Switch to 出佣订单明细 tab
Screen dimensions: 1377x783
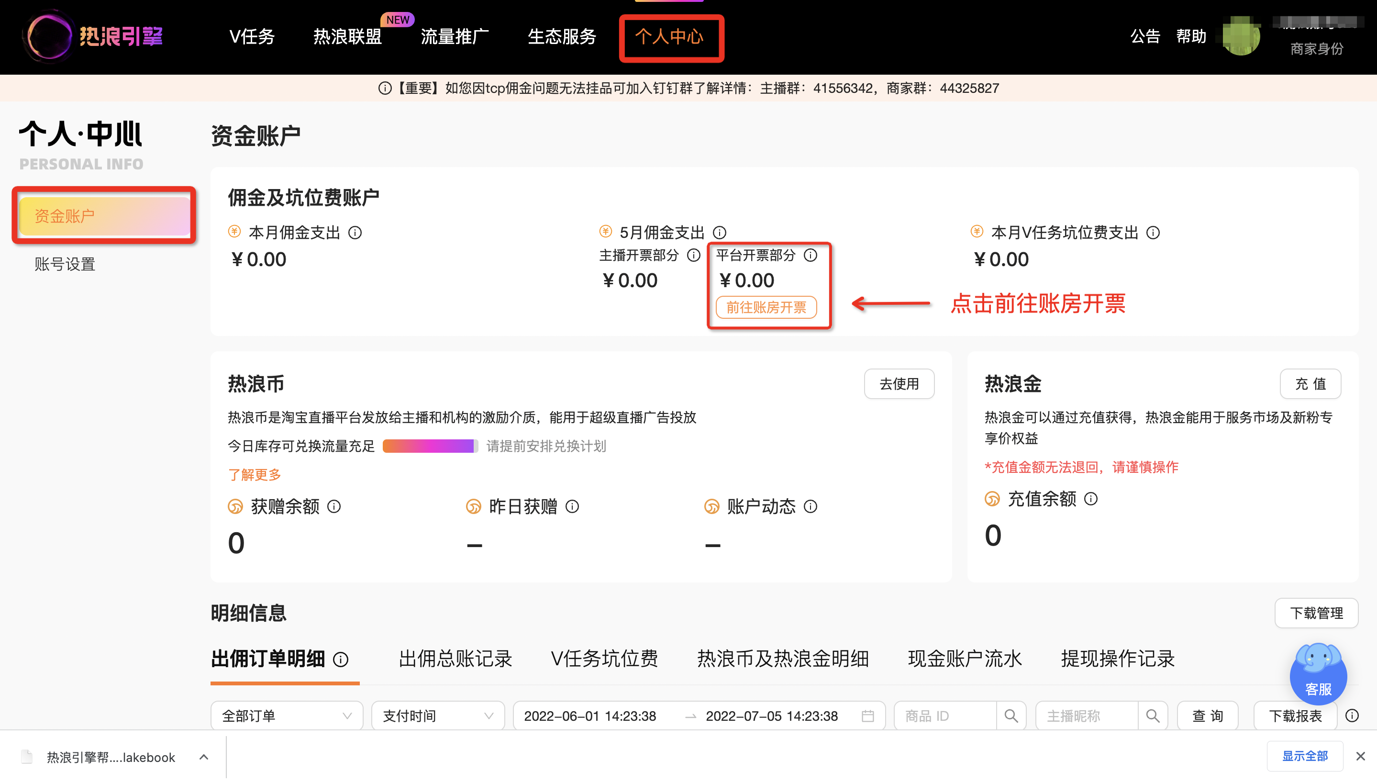point(267,660)
